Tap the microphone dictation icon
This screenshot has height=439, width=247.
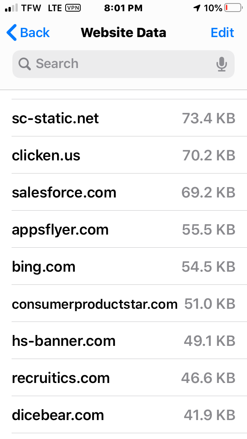pos(222,64)
